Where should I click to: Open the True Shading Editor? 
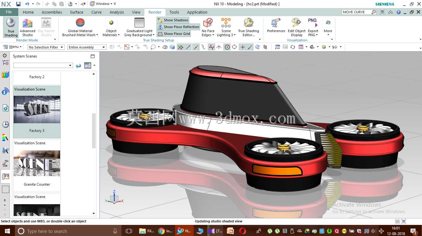(x=248, y=27)
